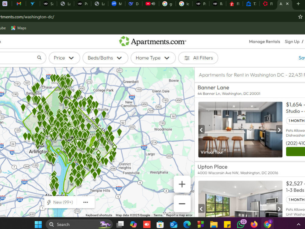Click the search magnifier icon in location box
The image size is (305, 229).
pyautogui.click(x=39, y=58)
